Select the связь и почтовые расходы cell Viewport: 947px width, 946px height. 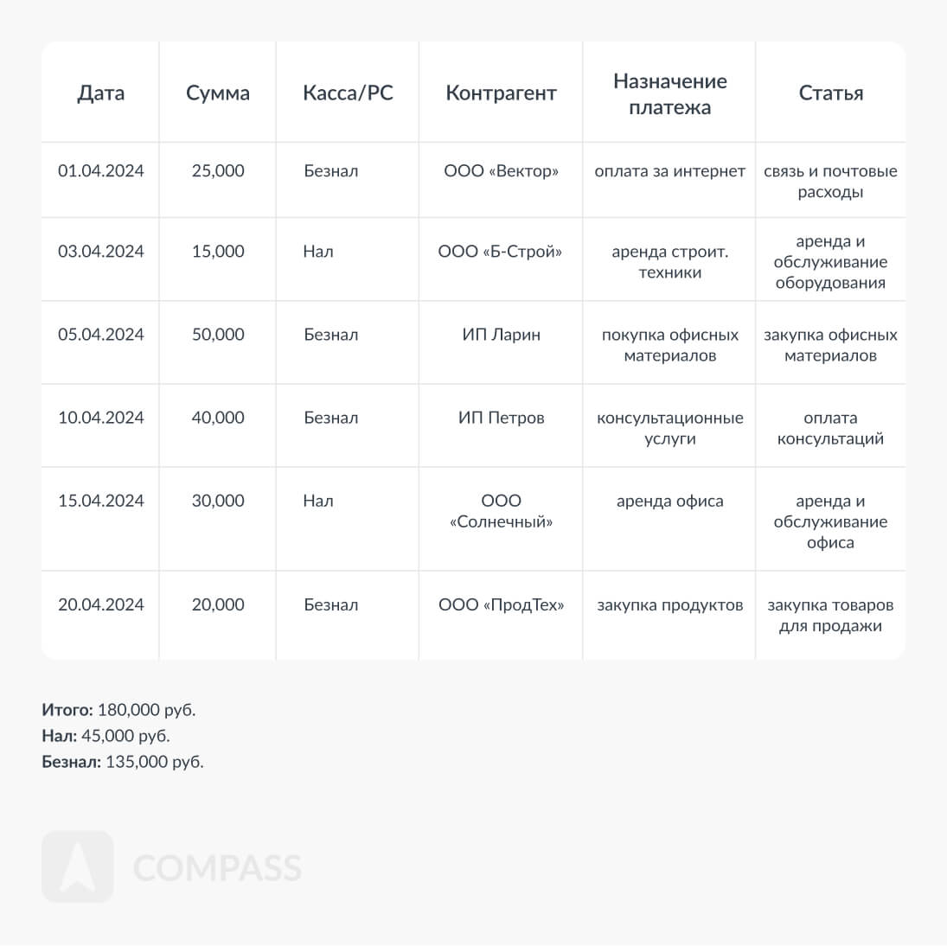click(830, 182)
